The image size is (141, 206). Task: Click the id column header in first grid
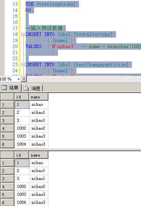click(x=22, y=97)
